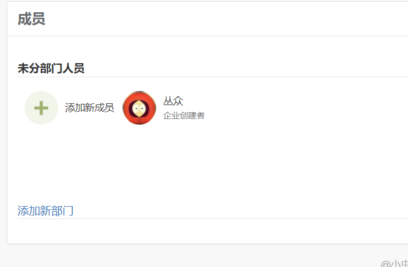Select the 添加新成员 label text
The height and width of the screenshot is (267, 408).
point(90,108)
